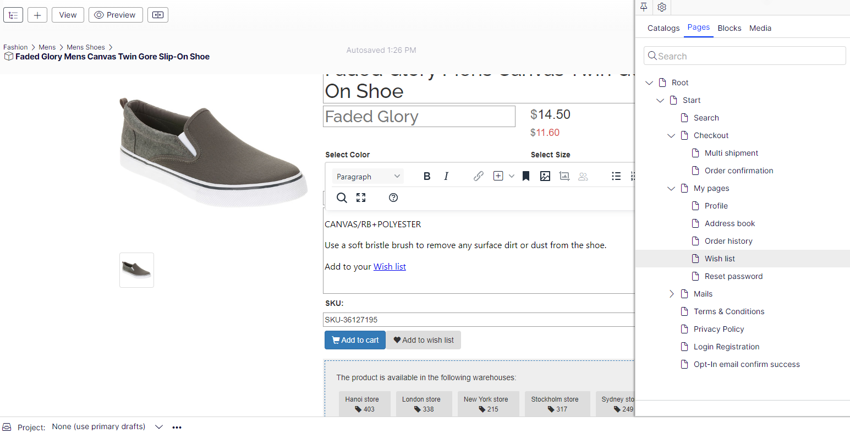Screen dimensions: 850x433
Task: Open the editor help icon
Action: click(x=393, y=198)
